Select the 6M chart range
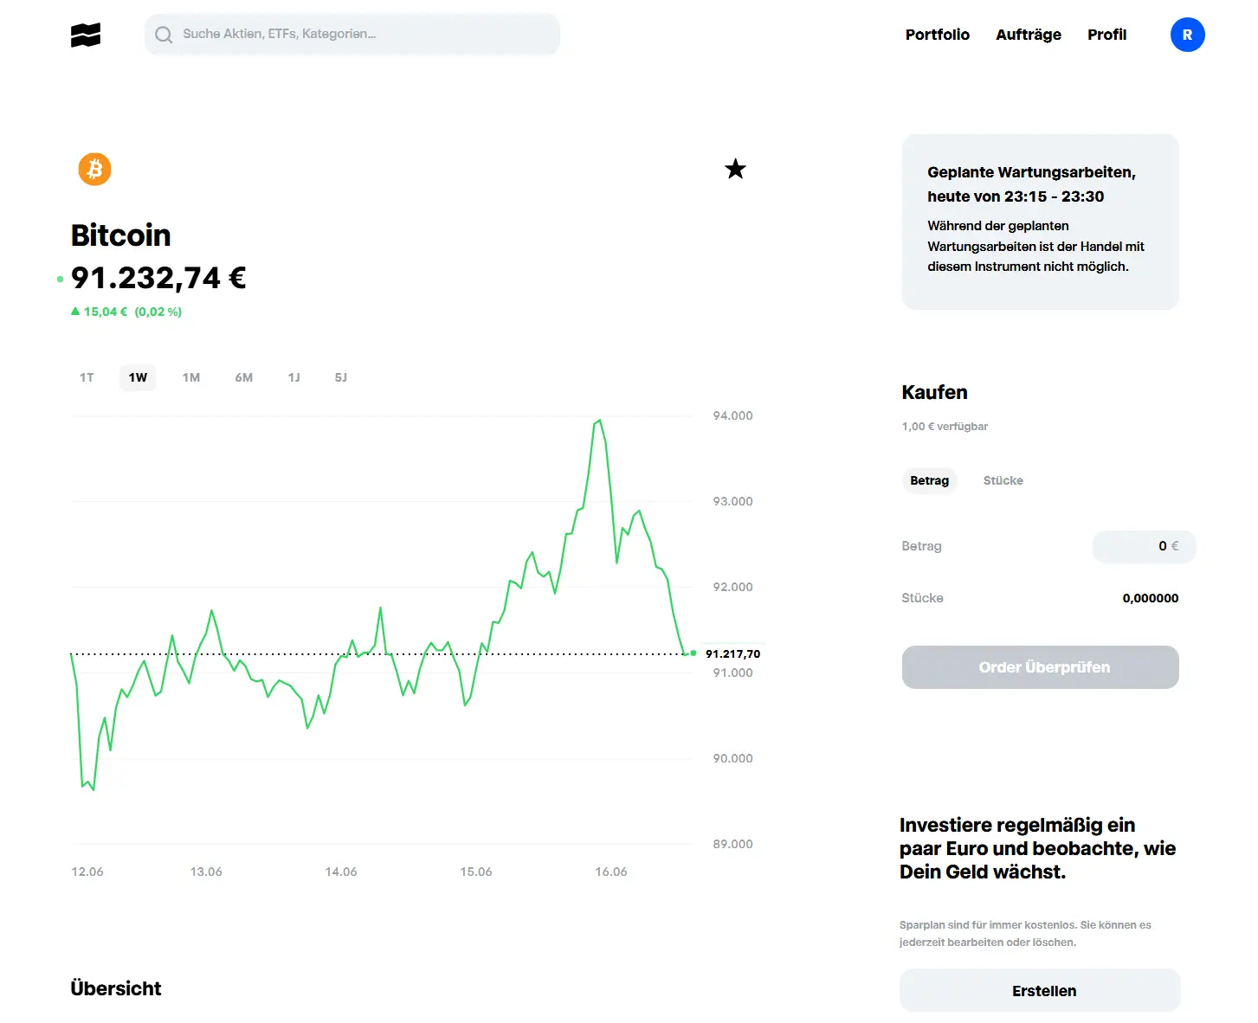The width and height of the screenshot is (1258, 1023). pyautogui.click(x=244, y=377)
